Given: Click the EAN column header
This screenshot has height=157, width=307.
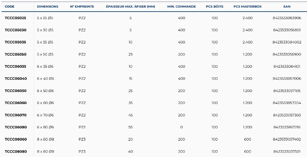Looking at the screenshot, I should (287, 6).
